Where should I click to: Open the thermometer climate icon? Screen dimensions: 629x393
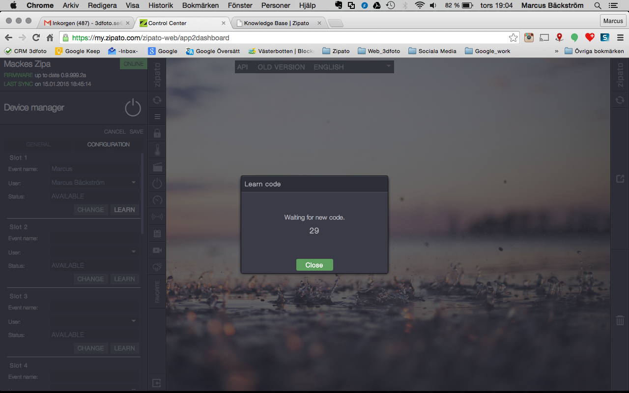(x=157, y=150)
